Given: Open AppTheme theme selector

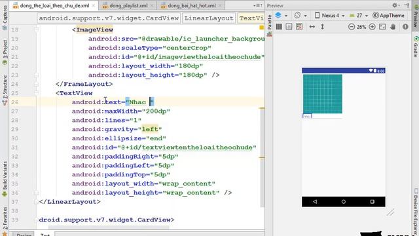Looking at the screenshot, I should tap(388, 16).
